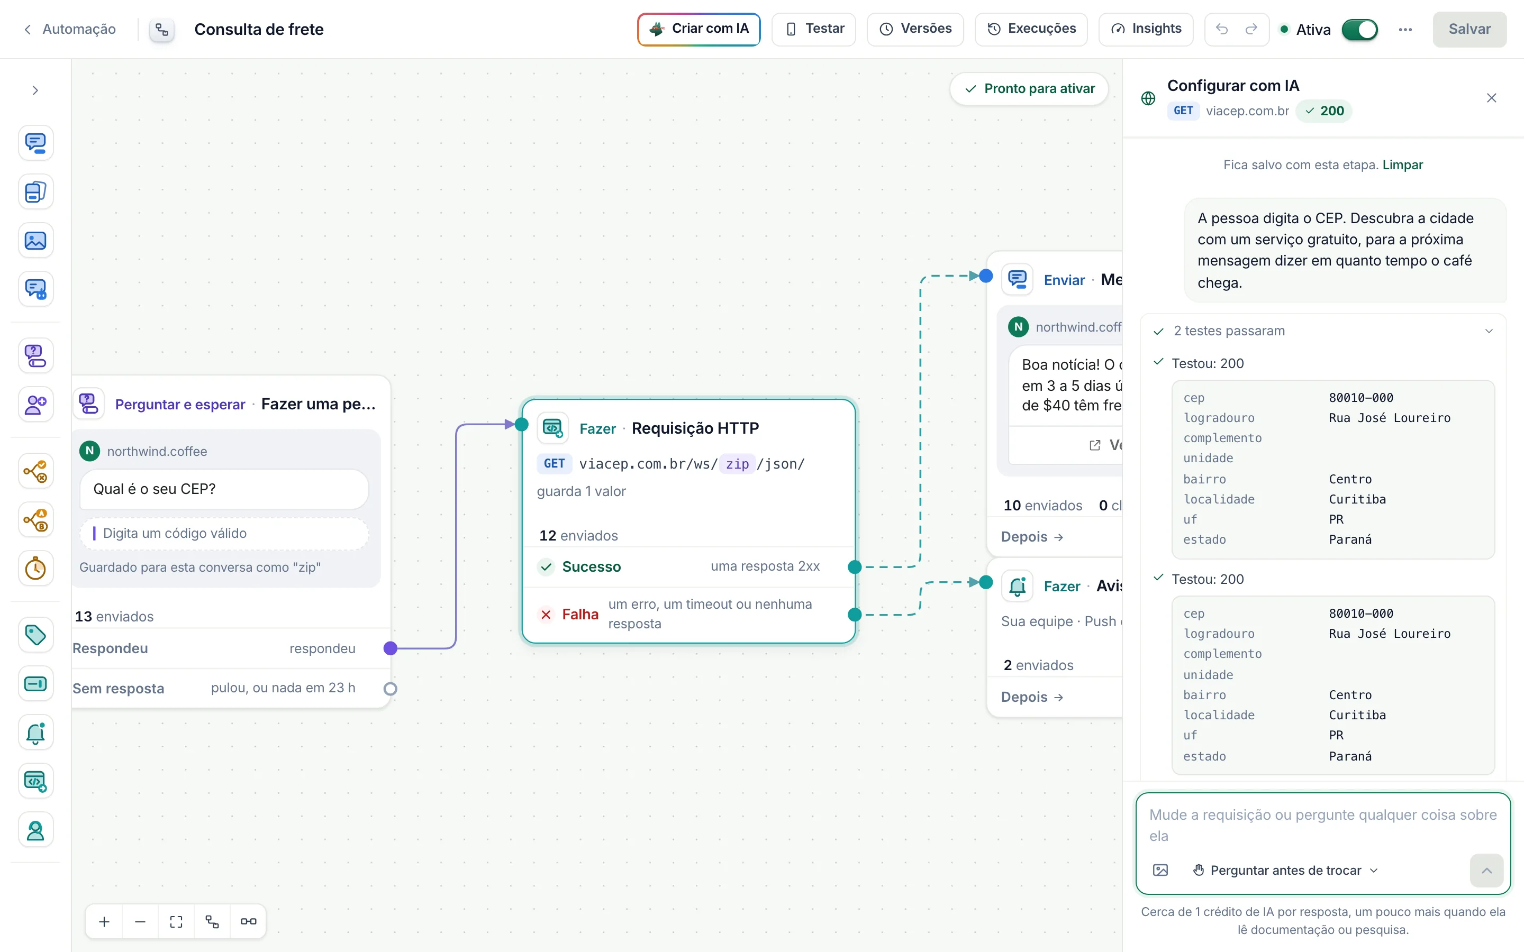Click the 'zip' variable chip in URL
The width and height of the screenshot is (1524, 952).
[737, 464]
